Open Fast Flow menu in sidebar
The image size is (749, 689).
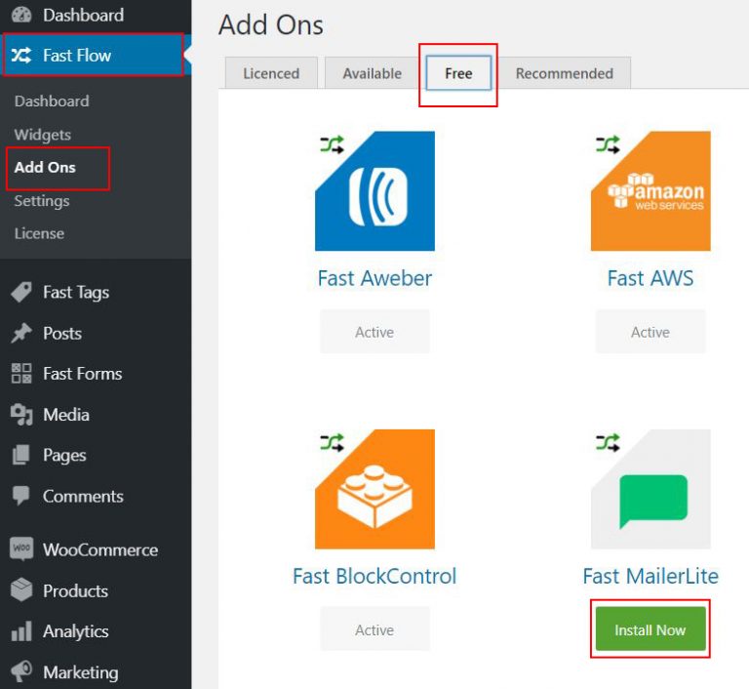[x=94, y=55]
